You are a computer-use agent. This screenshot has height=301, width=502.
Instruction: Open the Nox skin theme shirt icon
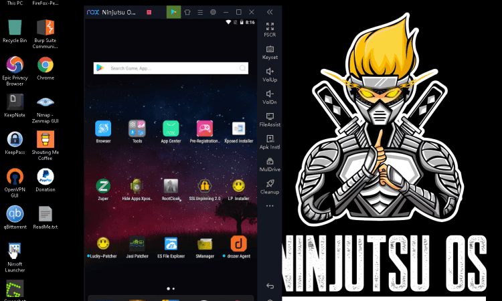click(x=187, y=12)
